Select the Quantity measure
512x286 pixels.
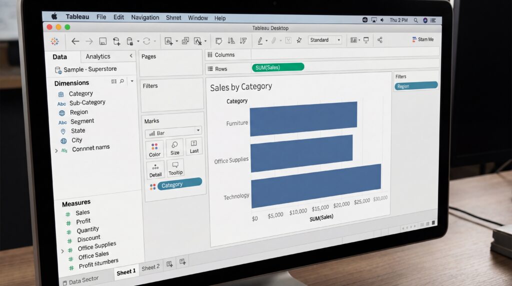click(87, 230)
